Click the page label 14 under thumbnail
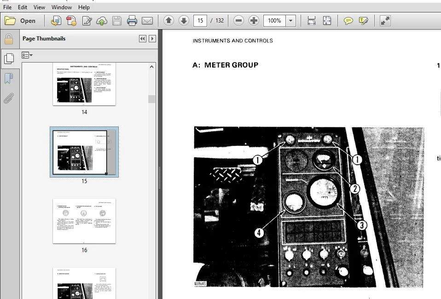Viewport: 441px width, 299px height. 84,112
